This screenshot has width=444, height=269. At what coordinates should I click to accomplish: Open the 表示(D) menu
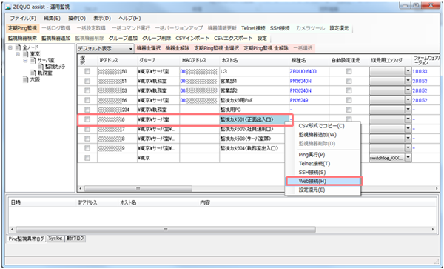(102, 18)
